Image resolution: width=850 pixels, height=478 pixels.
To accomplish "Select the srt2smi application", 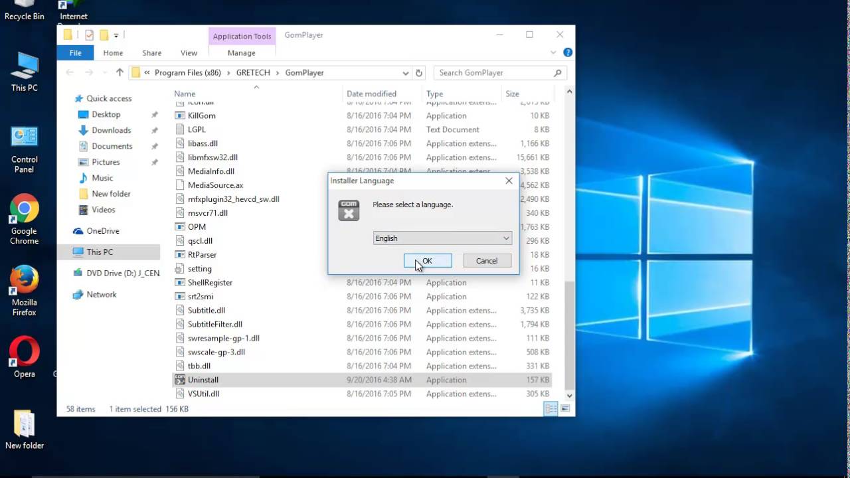I will click(201, 297).
